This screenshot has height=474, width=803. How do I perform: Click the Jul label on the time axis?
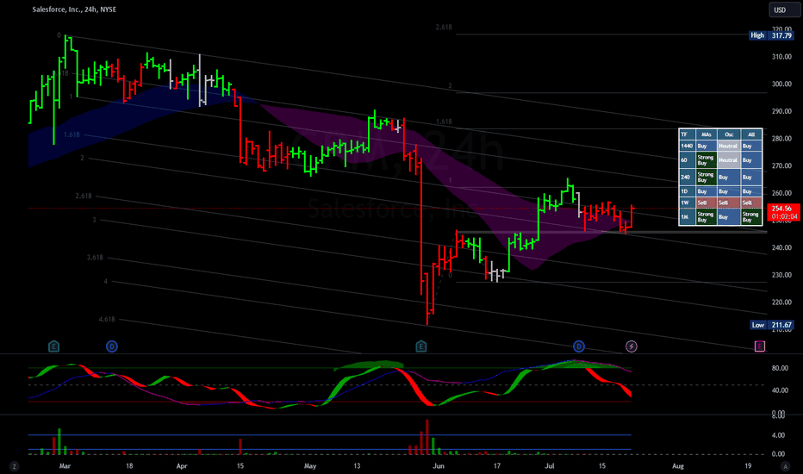(x=550, y=465)
